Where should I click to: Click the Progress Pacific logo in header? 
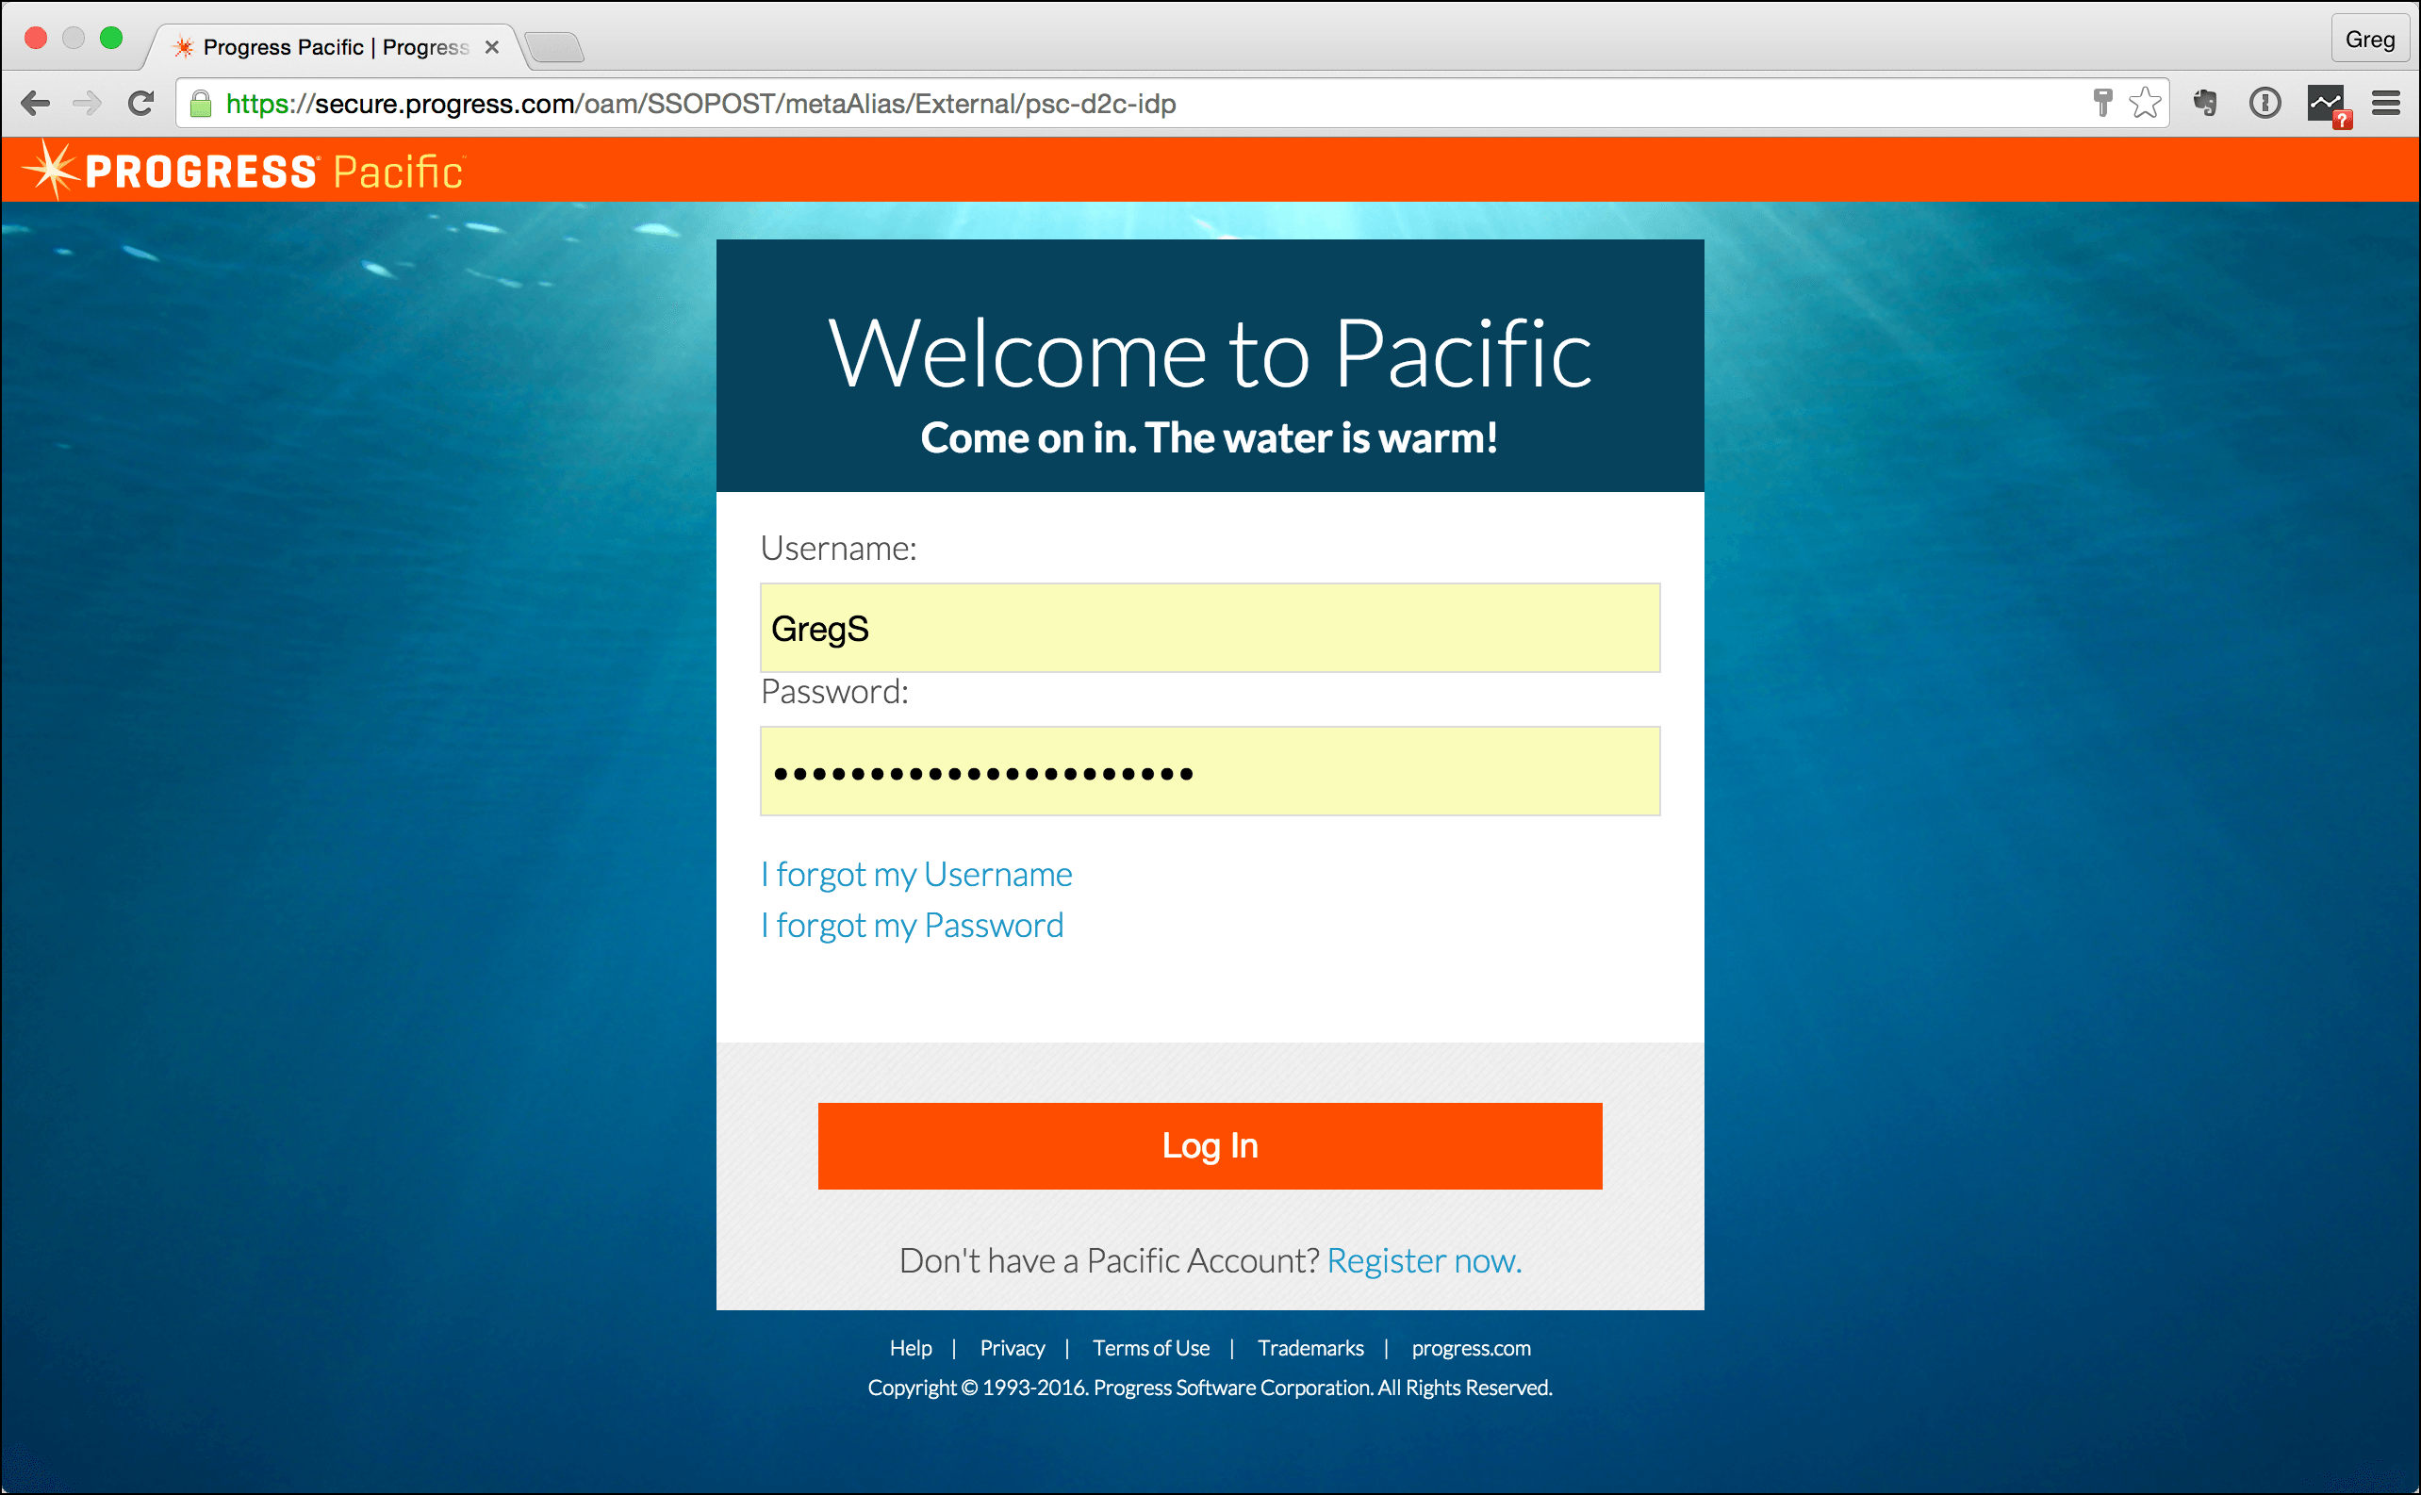tap(243, 170)
